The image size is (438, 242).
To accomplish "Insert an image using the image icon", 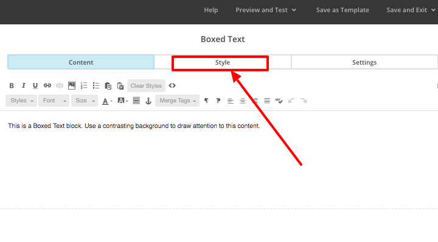I will [x=72, y=85].
